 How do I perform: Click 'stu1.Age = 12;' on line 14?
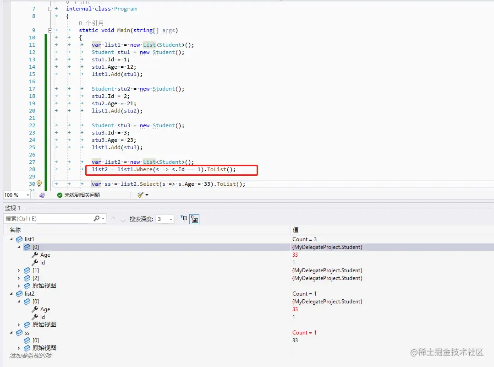click(114, 67)
